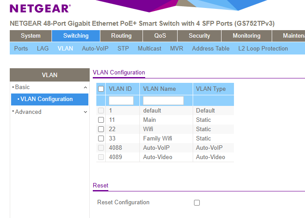Expand the Advanced section chevron

pyautogui.click(x=85, y=112)
